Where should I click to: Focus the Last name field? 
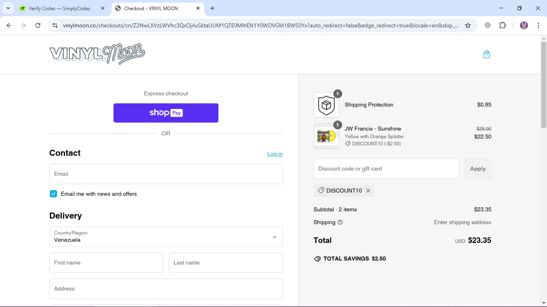(x=226, y=263)
